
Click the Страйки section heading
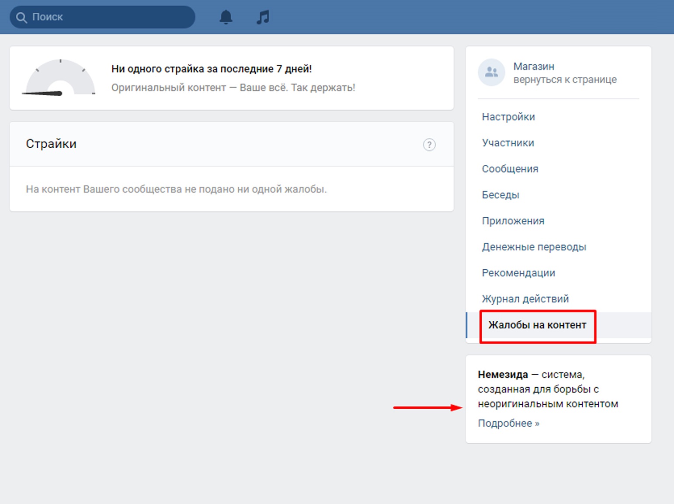[x=51, y=144]
